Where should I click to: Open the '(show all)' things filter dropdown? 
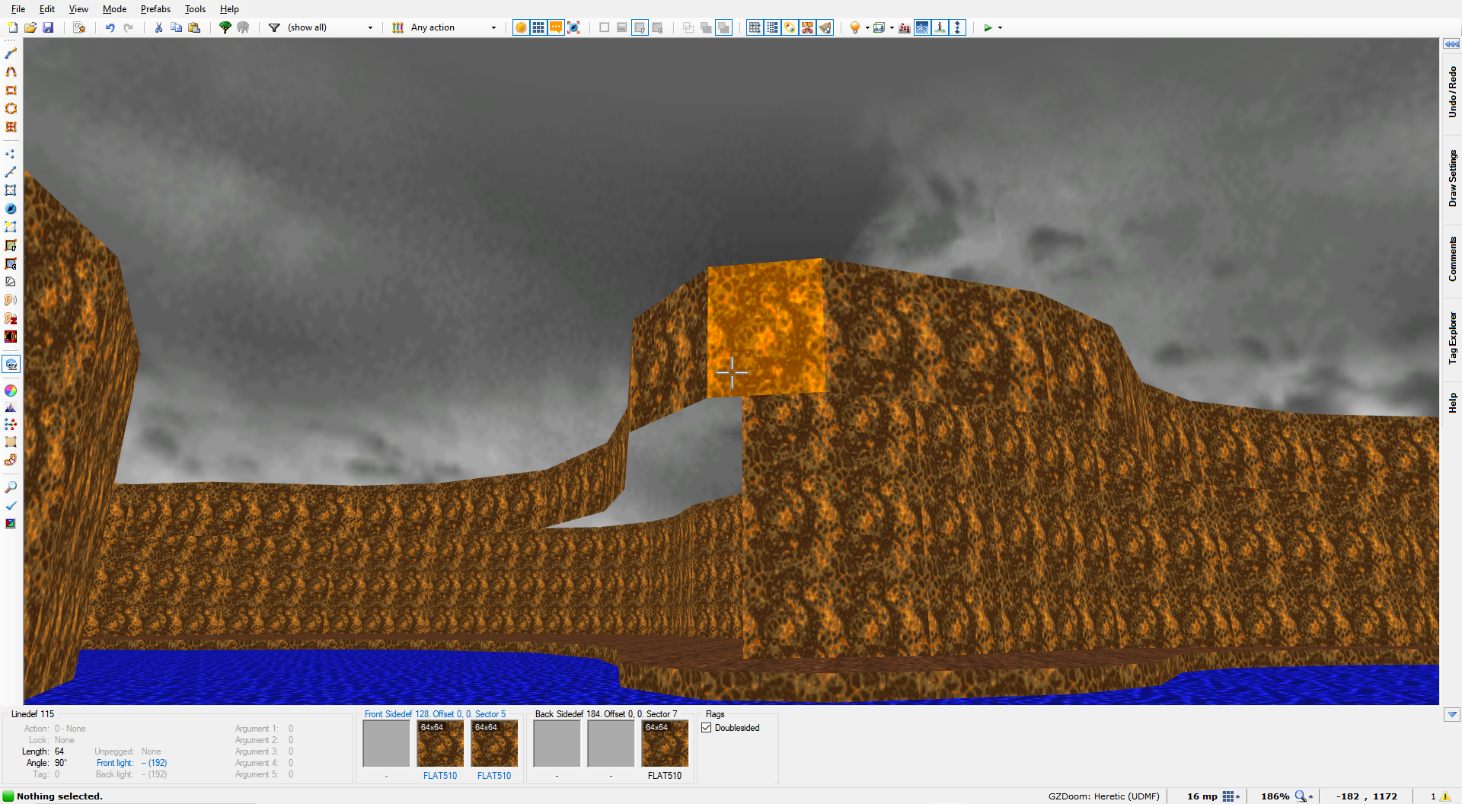[x=330, y=27]
